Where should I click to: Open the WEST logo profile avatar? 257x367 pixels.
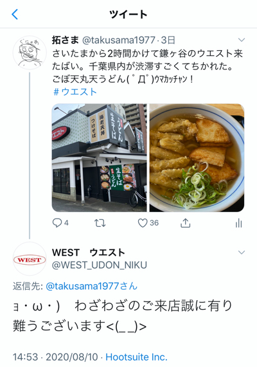click(x=30, y=259)
